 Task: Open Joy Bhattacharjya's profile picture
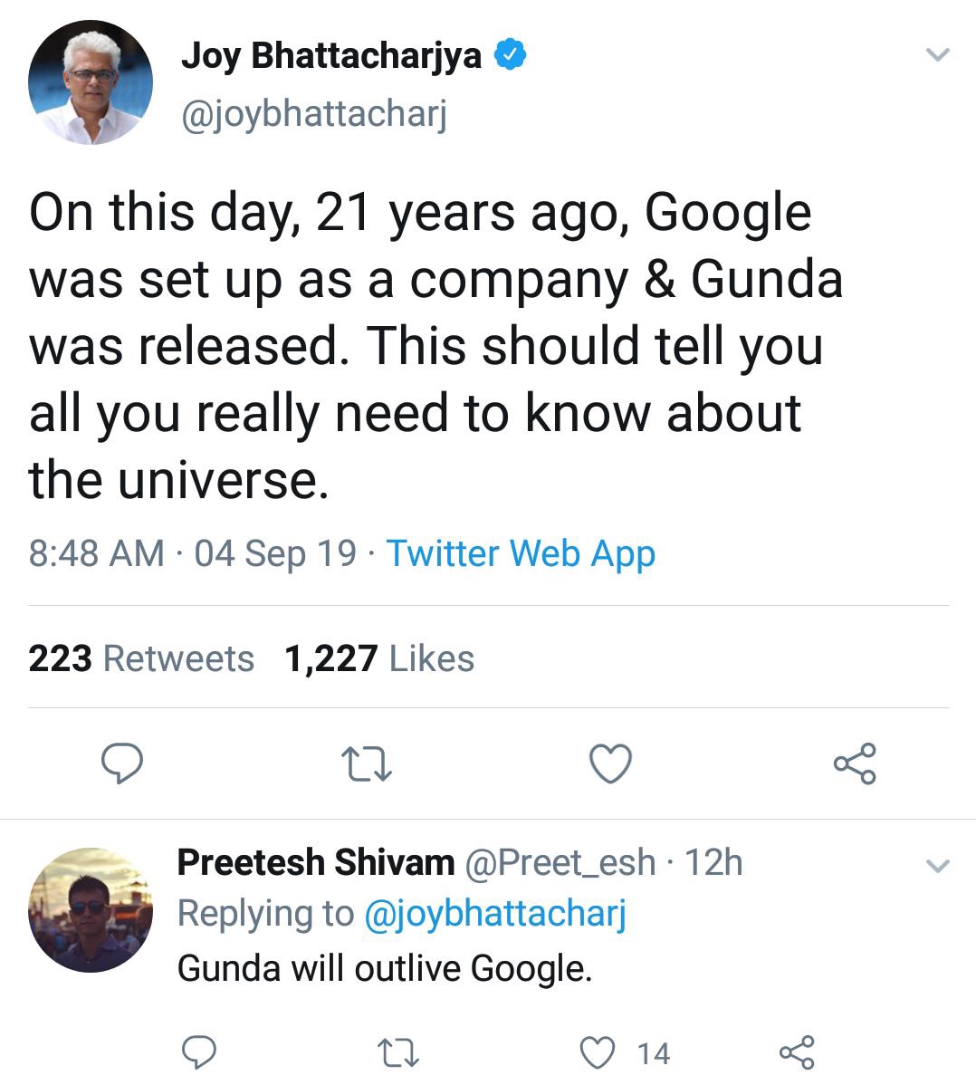pos(91,82)
